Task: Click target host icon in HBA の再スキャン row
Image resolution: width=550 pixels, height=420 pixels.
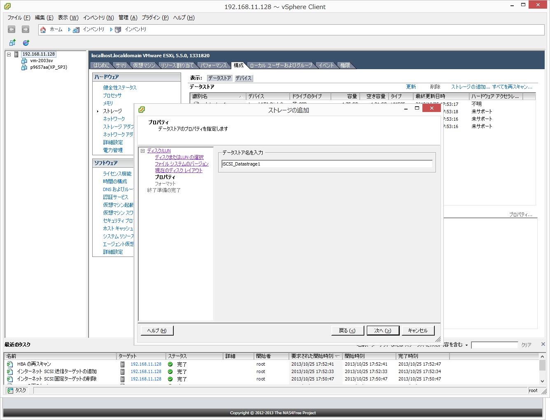Action: tap(122, 364)
